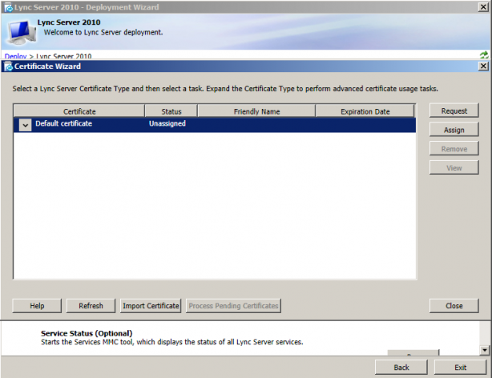Sort by Status column header
The height and width of the screenshot is (378, 492).
tap(171, 111)
